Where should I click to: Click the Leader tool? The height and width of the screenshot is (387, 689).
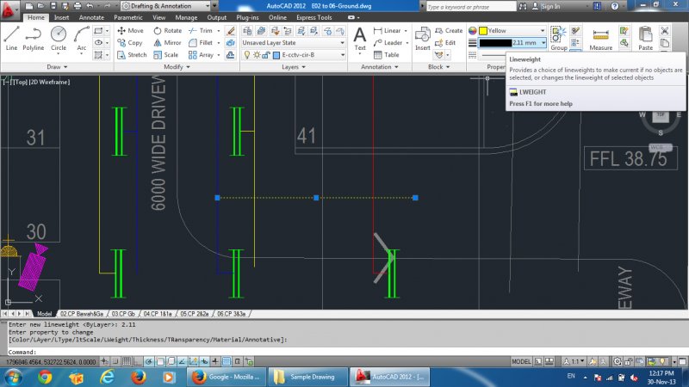[388, 42]
